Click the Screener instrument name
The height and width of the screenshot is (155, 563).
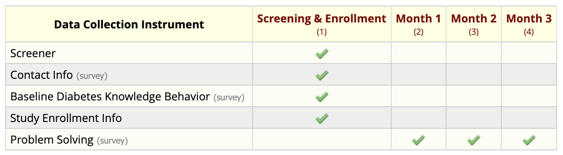33,54
